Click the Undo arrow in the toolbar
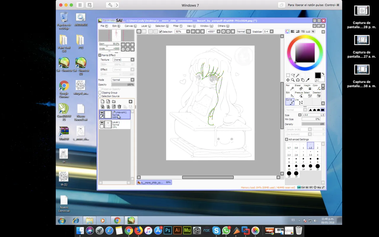The image size is (379, 237). click(x=139, y=31)
